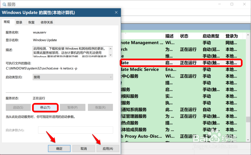Click the services list scroll-up arrow
This screenshot has height=155, width=251.
(248, 35)
